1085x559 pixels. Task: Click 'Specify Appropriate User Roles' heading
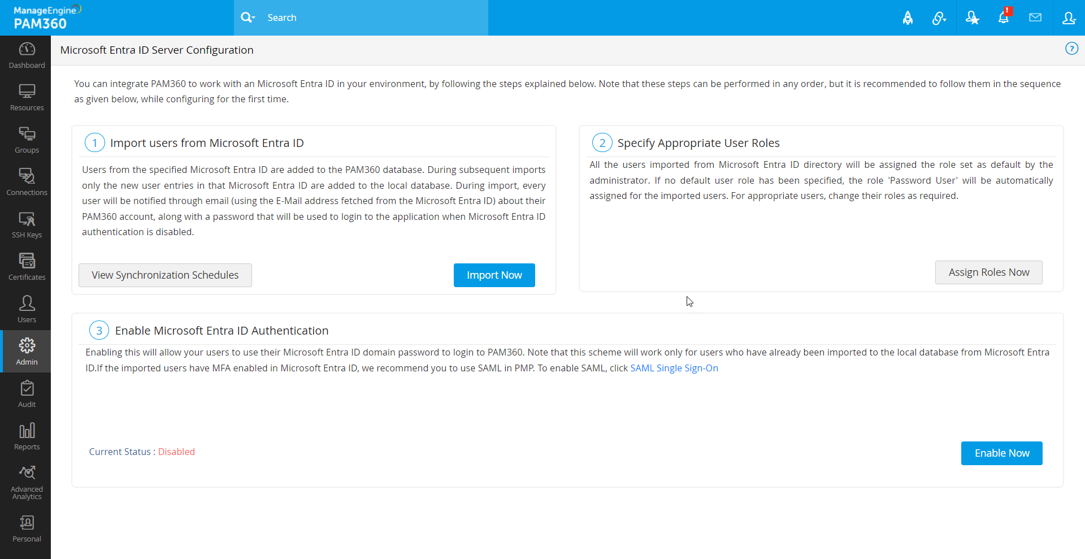point(698,143)
